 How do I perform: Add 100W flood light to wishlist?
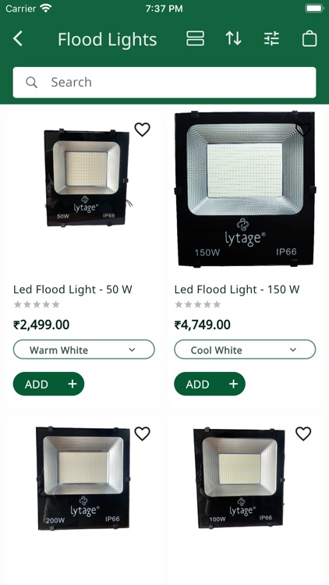point(303,434)
